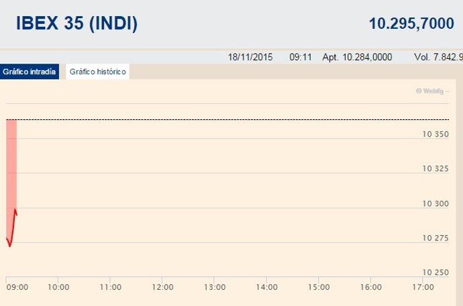This screenshot has width=463, height=306.
Task: Click the 10 250 price axis label
Action: tap(435, 273)
